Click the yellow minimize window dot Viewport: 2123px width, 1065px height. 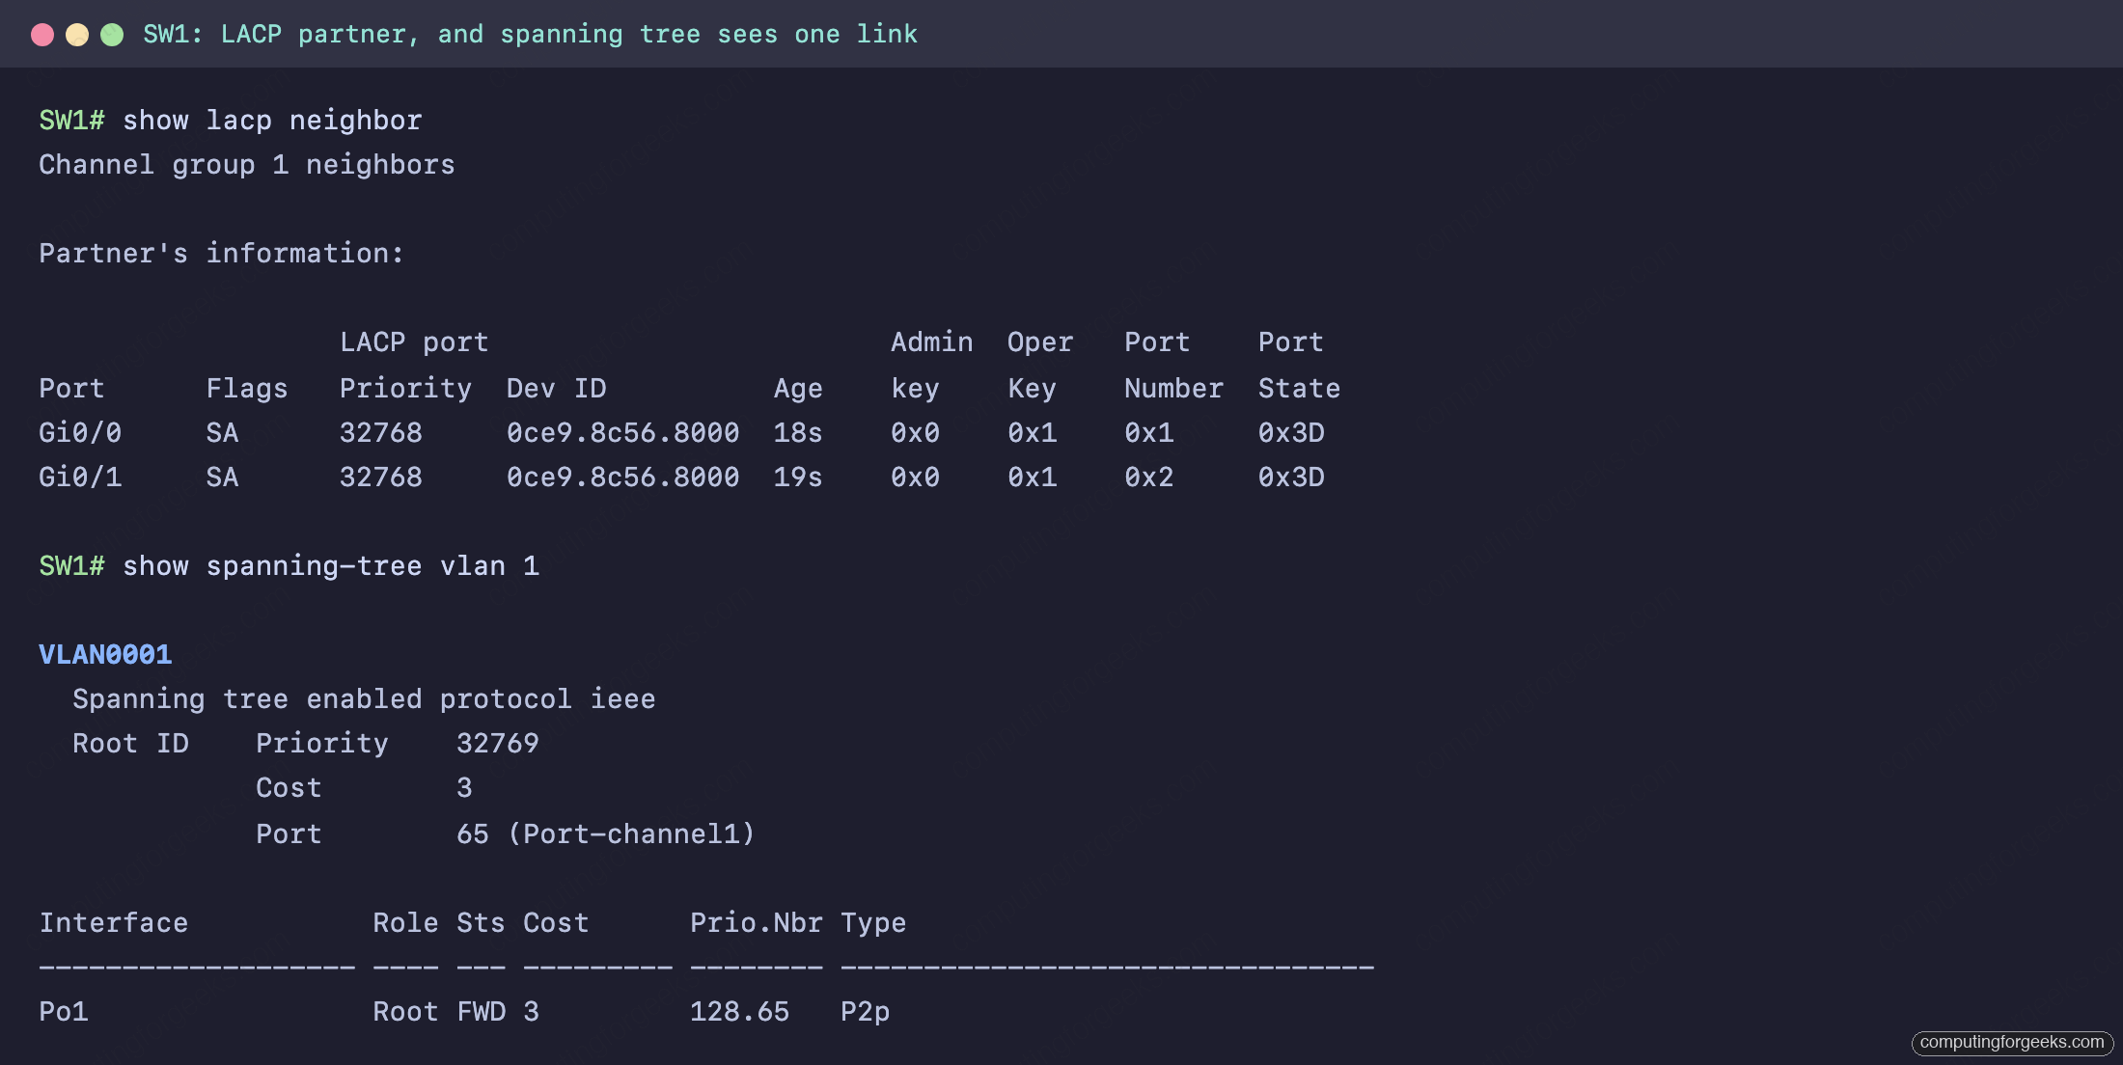77,35
